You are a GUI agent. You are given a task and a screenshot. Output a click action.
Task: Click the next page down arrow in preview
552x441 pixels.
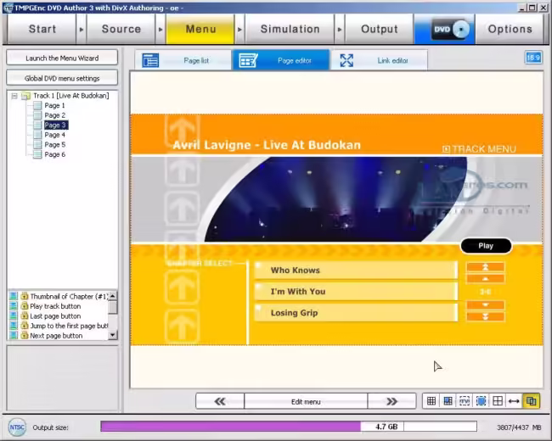pos(486,305)
